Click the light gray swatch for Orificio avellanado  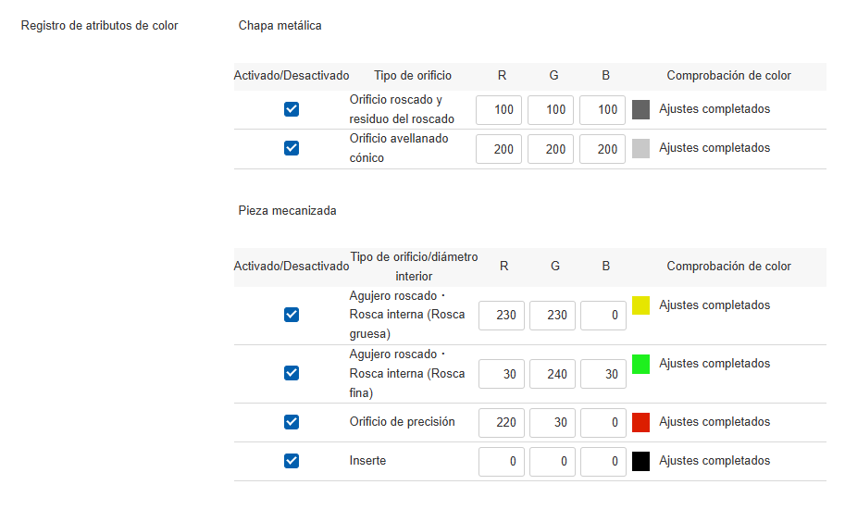pyautogui.click(x=640, y=148)
